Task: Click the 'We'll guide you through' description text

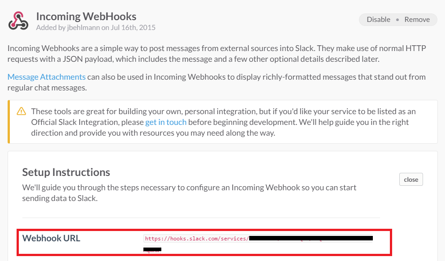Action: click(189, 193)
